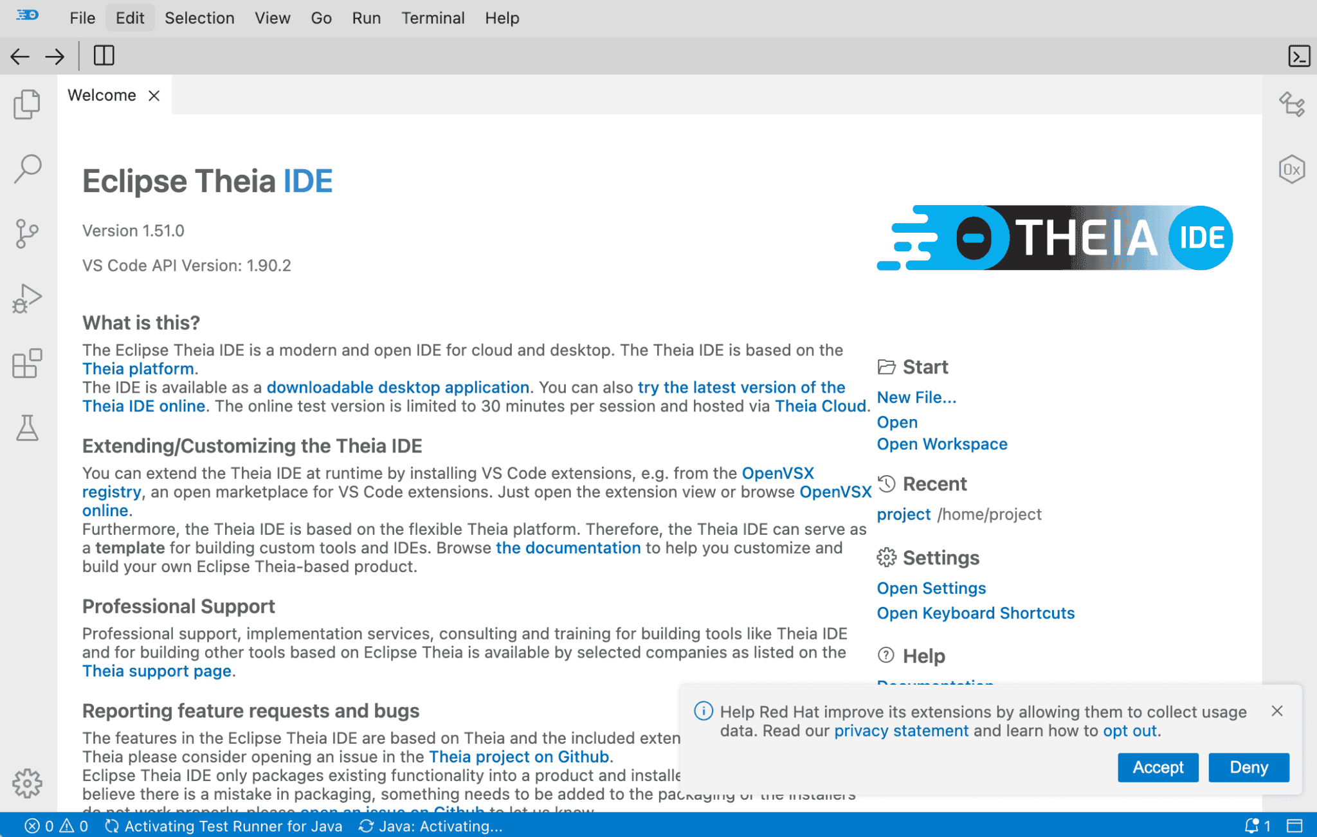Toggle the split editor layout
The width and height of the screenshot is (1317, 837).
[x=104, y=57]
